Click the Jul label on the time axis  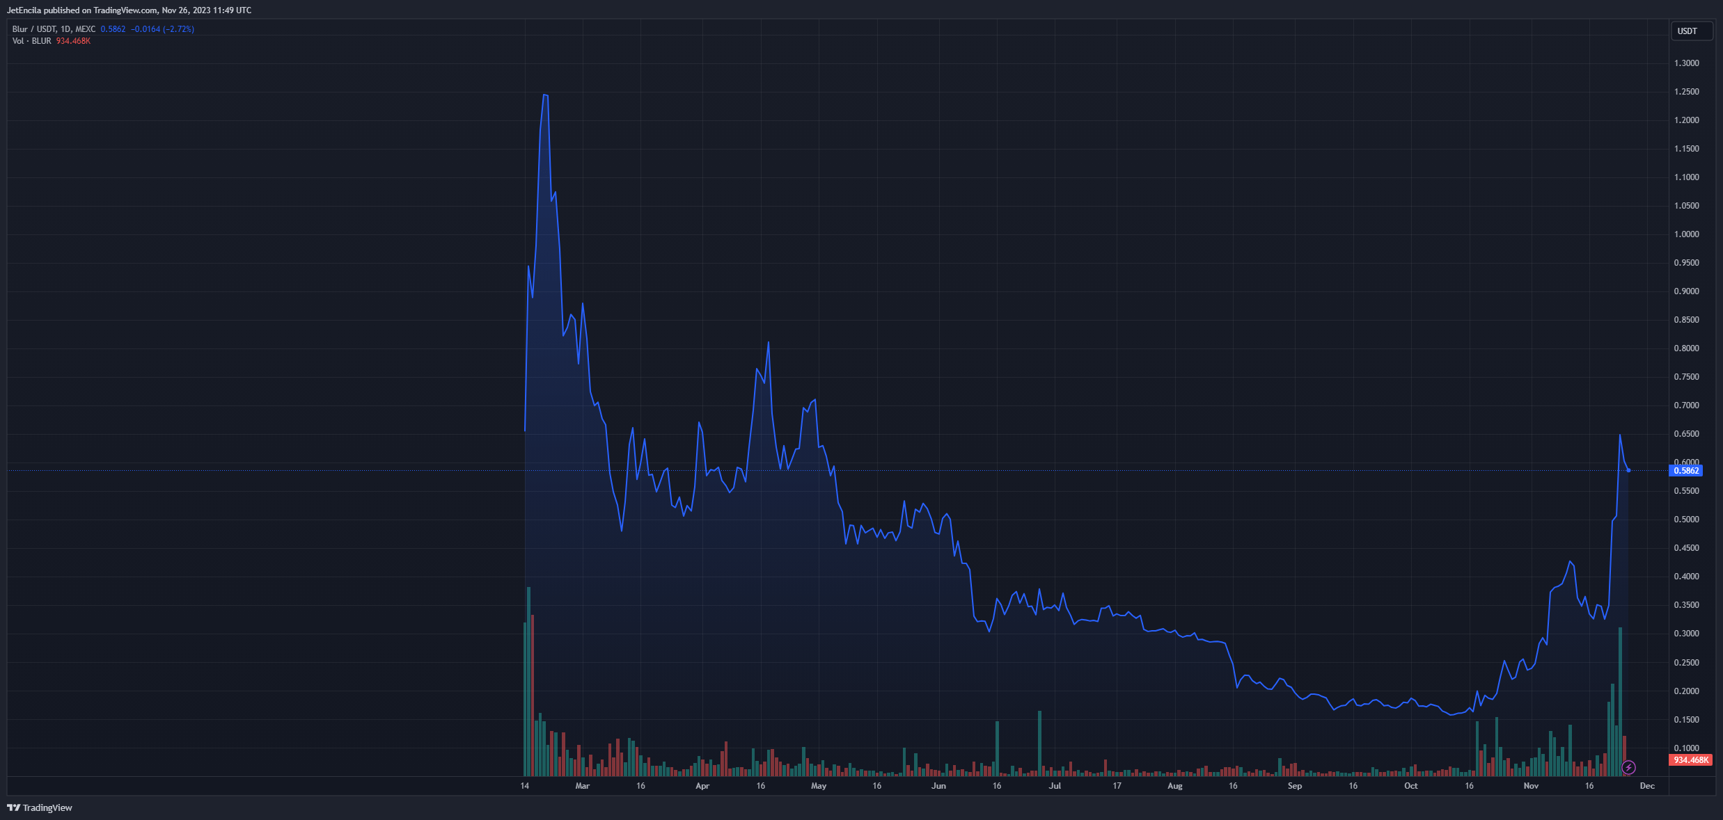click(1055, 786)
